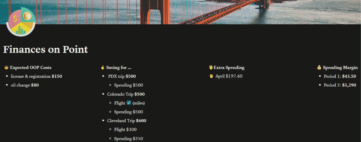This screenshot has height=142, width=361.
Task: Open the April $197.60 page link
Action: click(229, 76)
